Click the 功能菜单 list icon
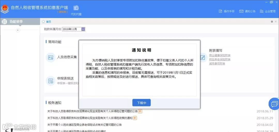The width and height of the screenshot is (279, 132). (x=4, y=21)
